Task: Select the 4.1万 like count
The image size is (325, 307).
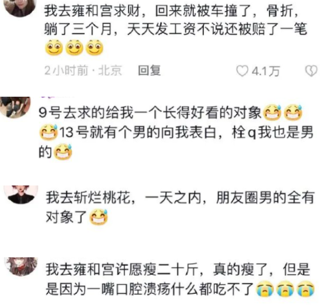Action: point(266,71)
